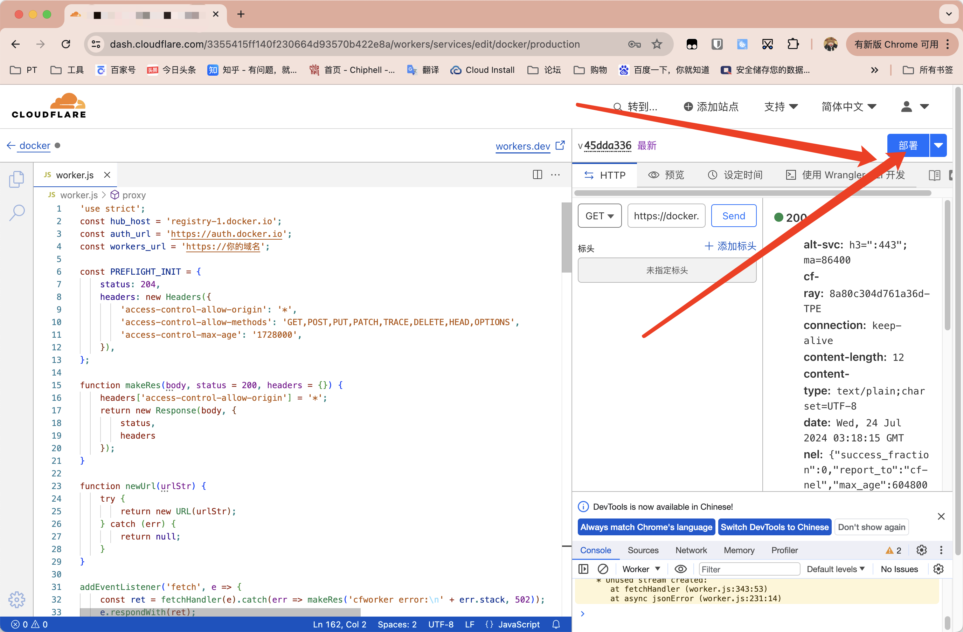Screen dimensions: 963x632
Task: Close the DevTools language notification
Action: coord(941,516)
